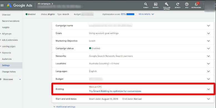
Task: Expand the More details dropdown
Action: (x=146, y=14)
